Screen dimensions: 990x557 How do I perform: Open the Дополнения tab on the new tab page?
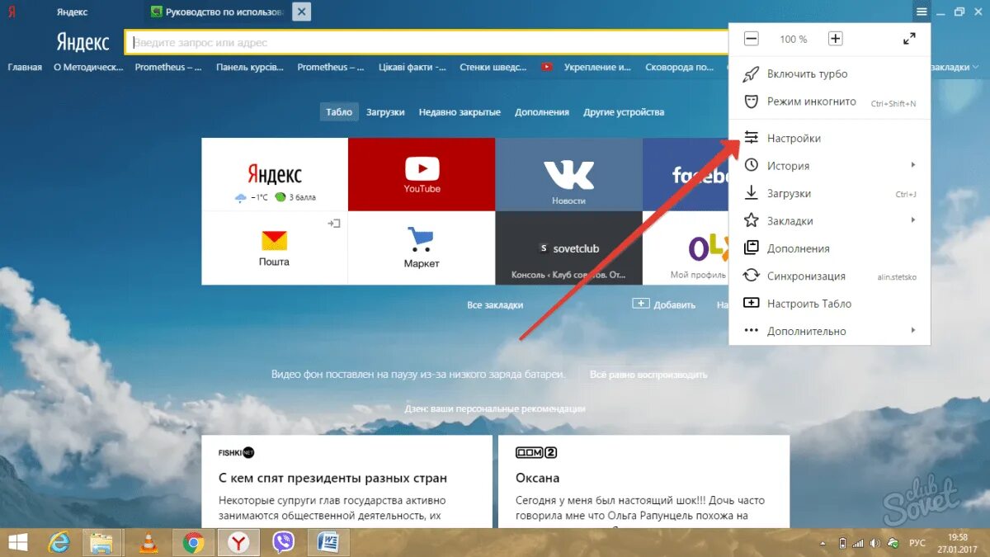point(542,112)
